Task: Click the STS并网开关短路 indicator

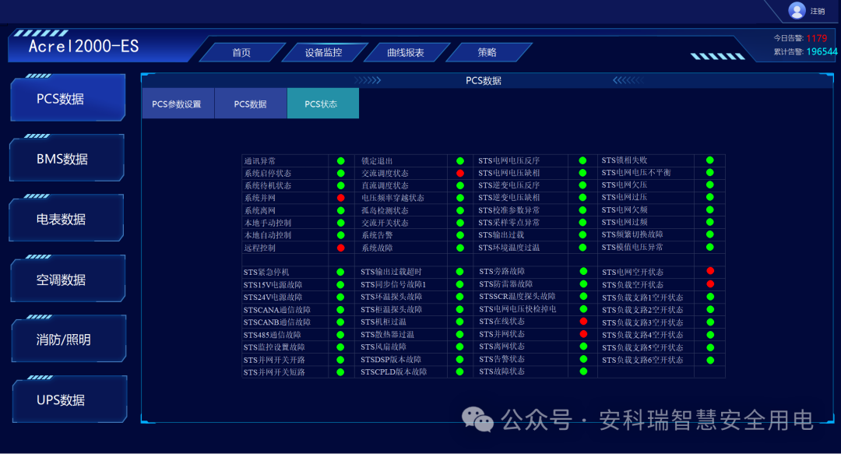Action: point(340,372)
